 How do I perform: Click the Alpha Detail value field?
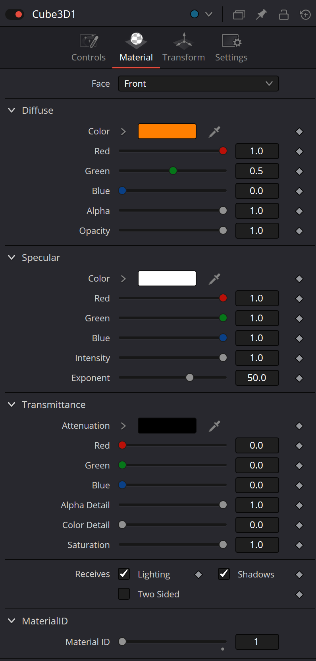257,505
